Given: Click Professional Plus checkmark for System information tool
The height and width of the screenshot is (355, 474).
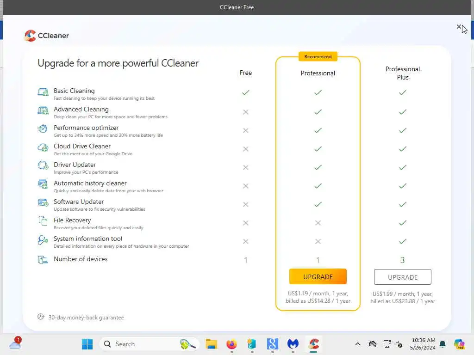Looking at the screenshot, I should pyautogui.click(x=402, y=241).
